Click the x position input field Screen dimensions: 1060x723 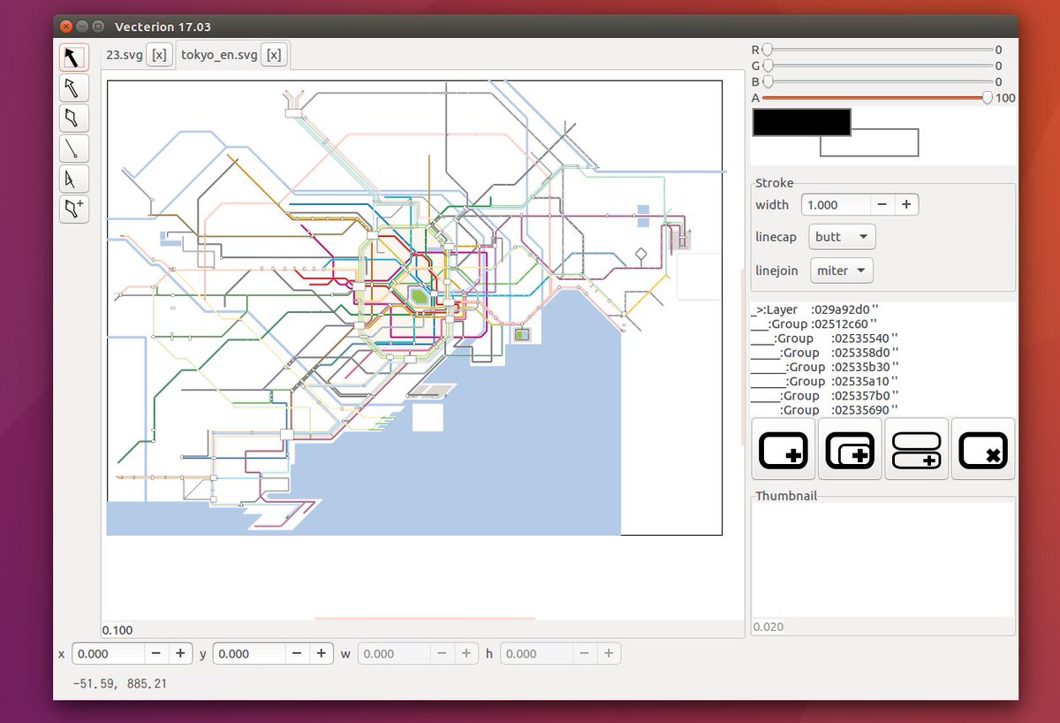click(x=108, y=654)
